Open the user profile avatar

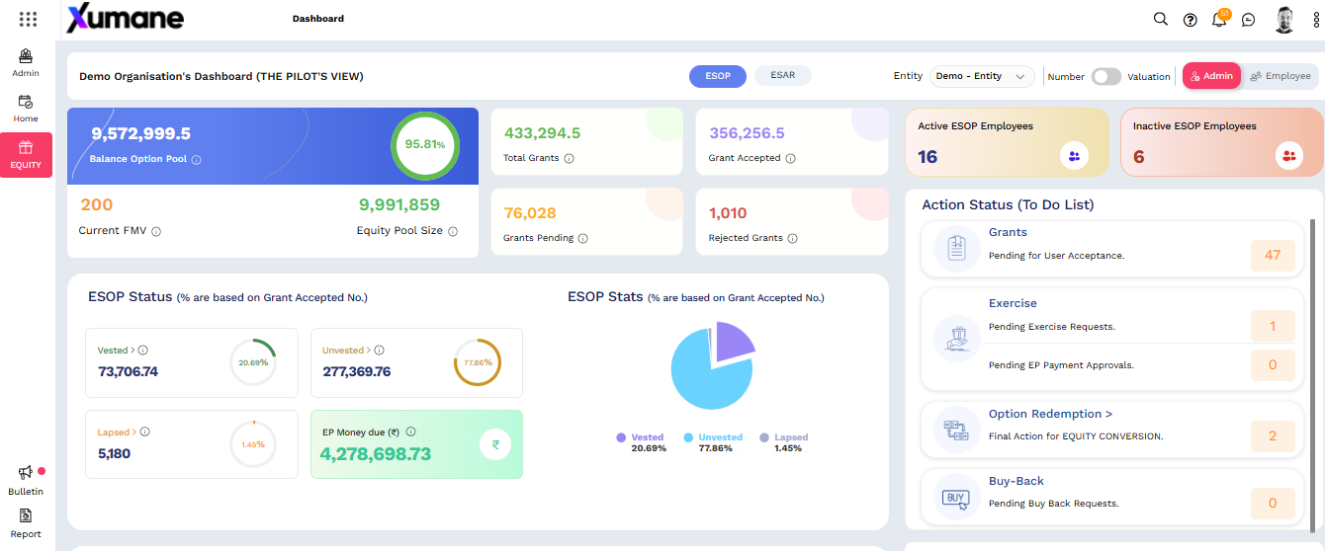(x=1284, y=20)
